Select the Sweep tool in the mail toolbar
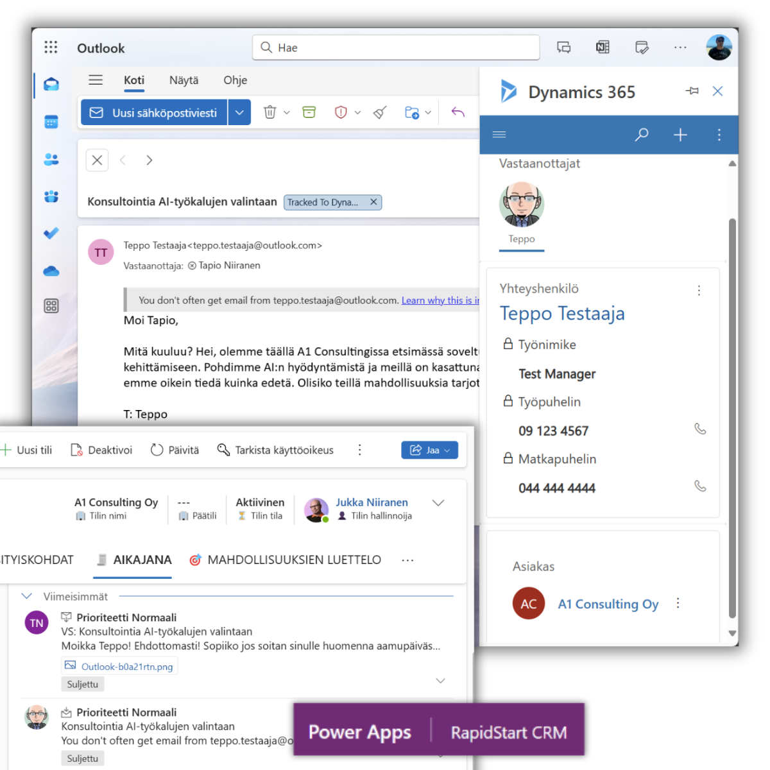 (379, 112)
